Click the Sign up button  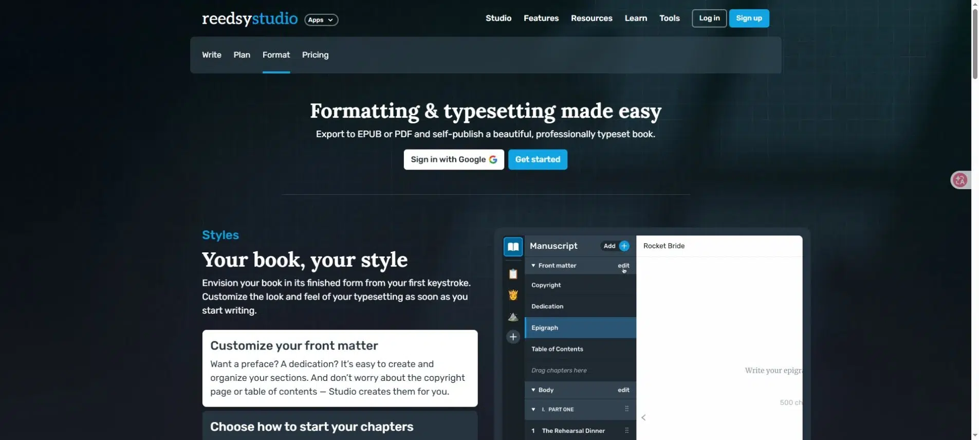pyautogui.click(x=749, y=18)
